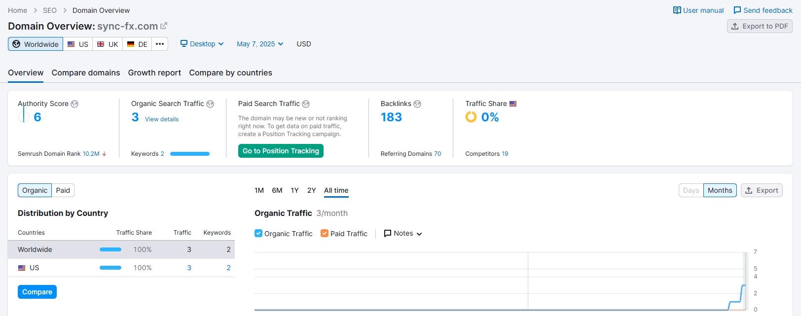Click the Worldwide traffic share bar
801x316 pixels.
point(110,249)
